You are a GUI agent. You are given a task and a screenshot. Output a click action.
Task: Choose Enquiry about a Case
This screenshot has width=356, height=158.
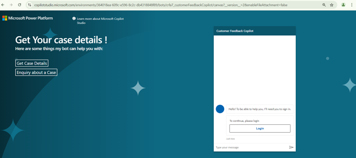coord(36,72)
